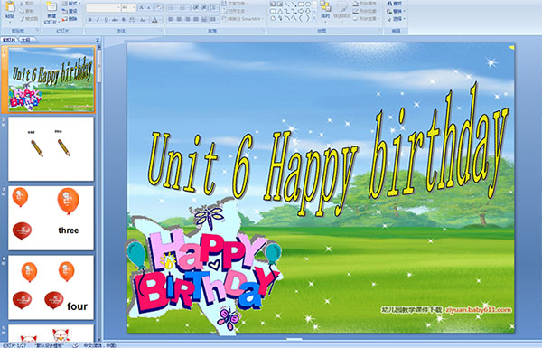The width and height of the screenshot is (542, 348).
Task: Toggle Text Shadow formatting
Action: (x=124, y=20)
